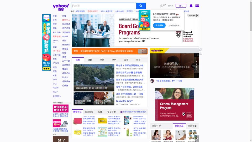
Task: Click the lativ ad logo
Action: (61, 139)
